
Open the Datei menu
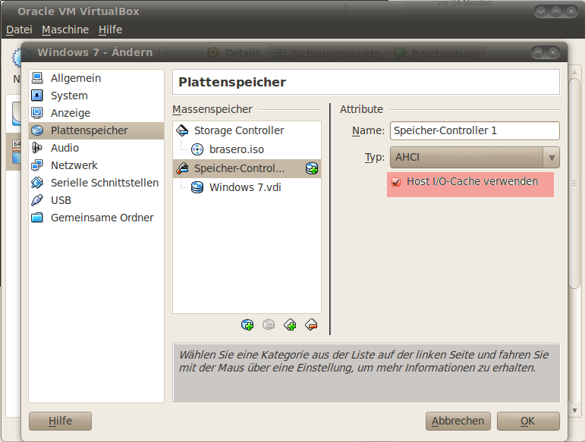(20, 30)
